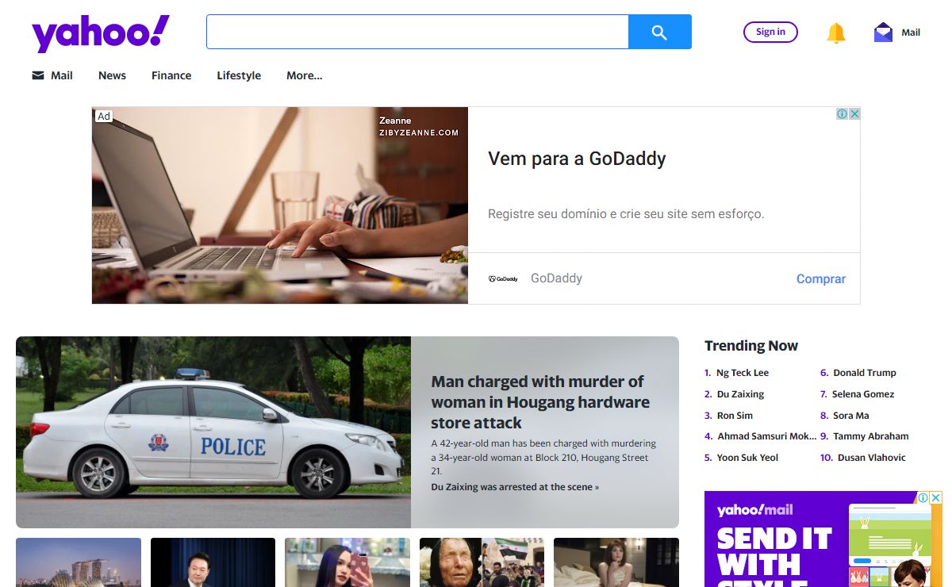
Task: Click the Yahoo Mail ad info icon
Action: tap(924, 498)
